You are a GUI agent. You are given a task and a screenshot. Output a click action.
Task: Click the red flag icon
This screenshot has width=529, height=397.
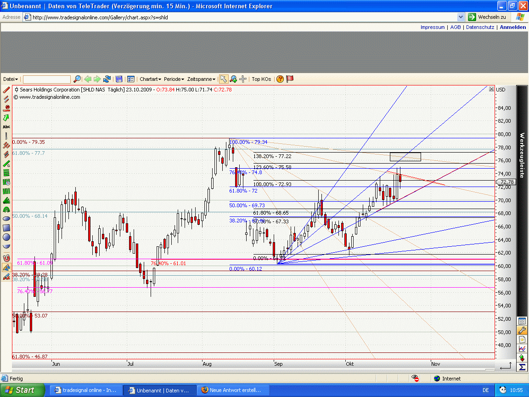[290, 79]
